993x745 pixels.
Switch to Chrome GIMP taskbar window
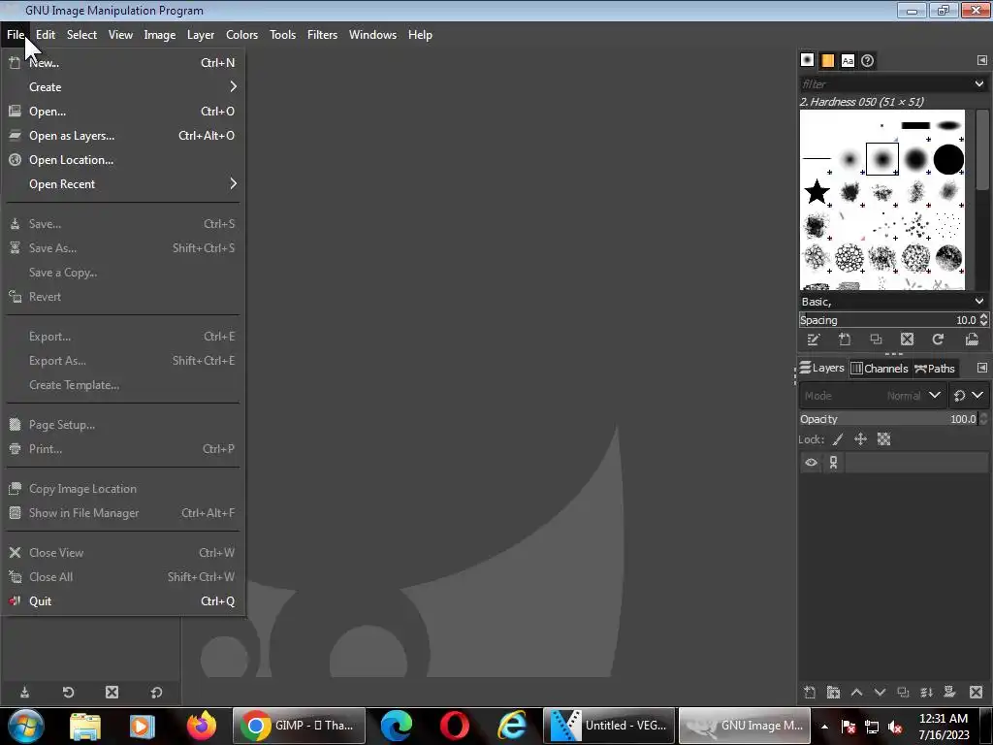tap(299, 726)
